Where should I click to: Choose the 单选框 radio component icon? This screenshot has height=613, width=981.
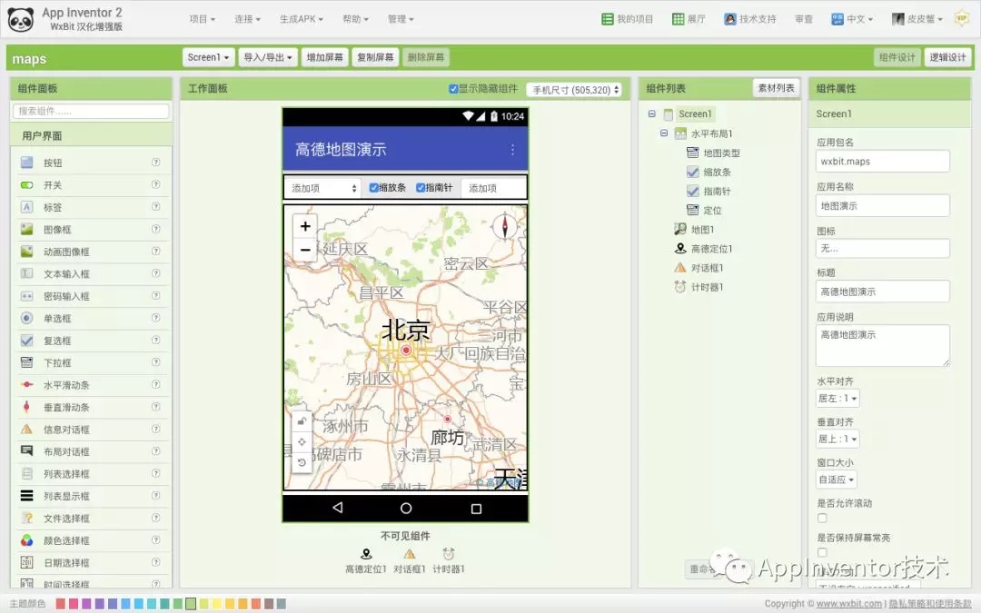(x=27, y=319)
